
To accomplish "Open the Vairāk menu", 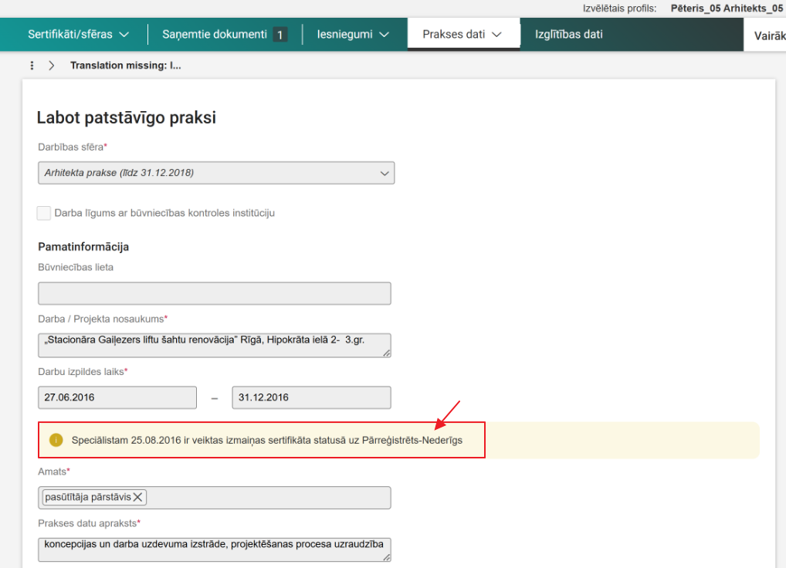I will [x=770, y=34].
